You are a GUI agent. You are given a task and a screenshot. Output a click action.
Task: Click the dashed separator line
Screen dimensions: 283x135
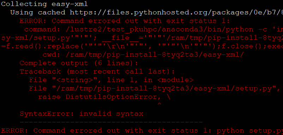pos(111,122)
